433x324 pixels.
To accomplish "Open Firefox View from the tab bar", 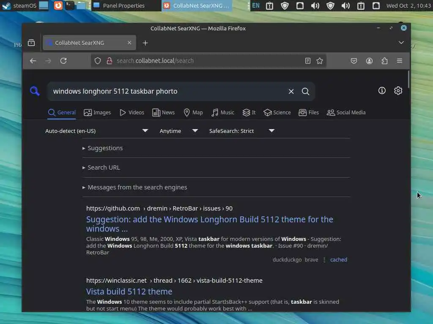I will 31,43.
